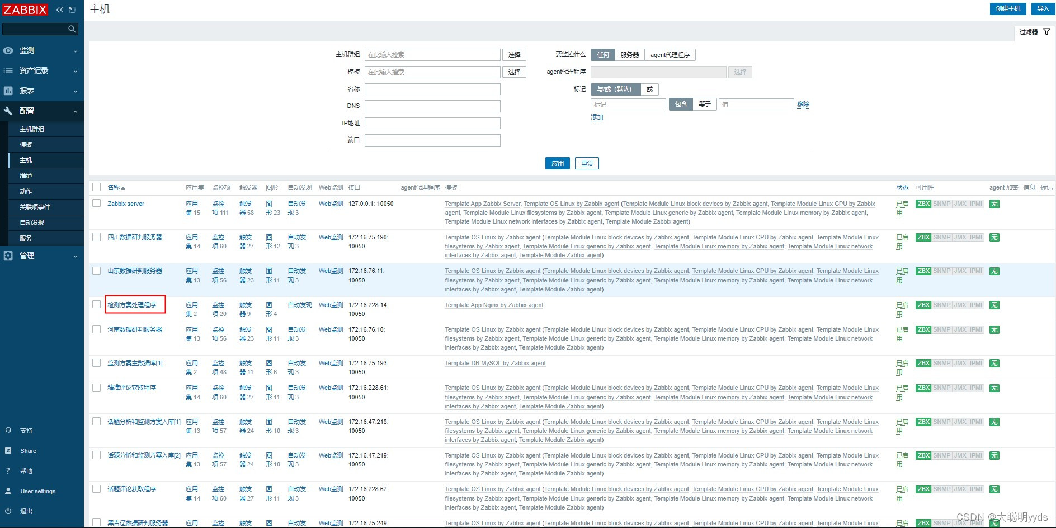Click the sidebar search magnifier icon

[72, 29]
